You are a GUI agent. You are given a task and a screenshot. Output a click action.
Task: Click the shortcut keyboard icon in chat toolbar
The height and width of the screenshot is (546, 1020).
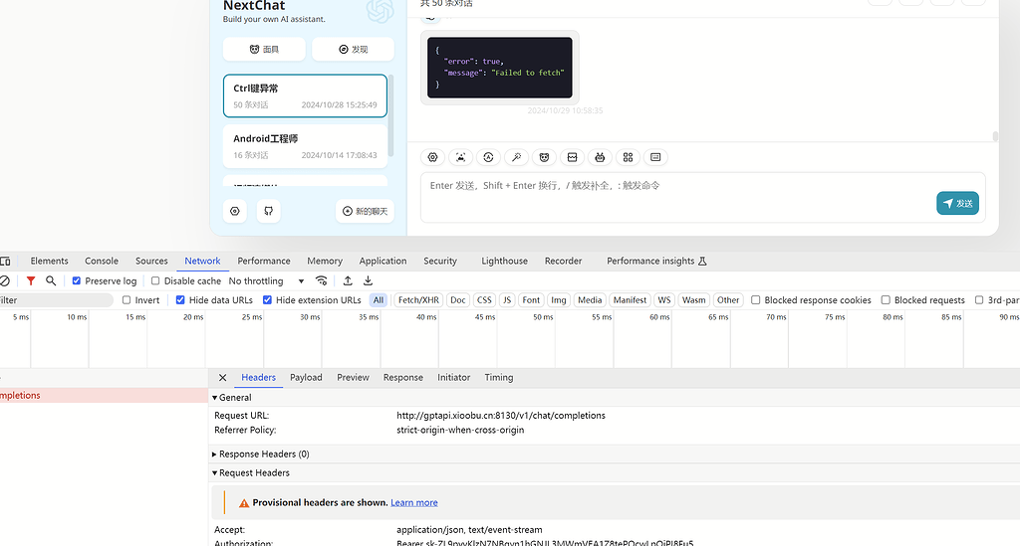pos(655,157)
